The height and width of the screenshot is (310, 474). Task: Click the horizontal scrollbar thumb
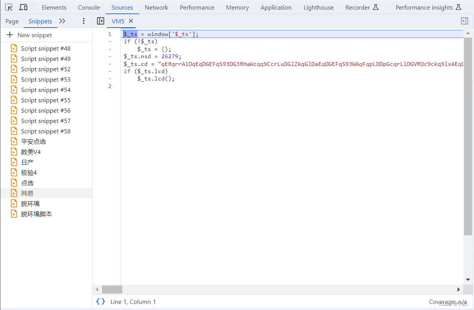[x=112, y=289]
